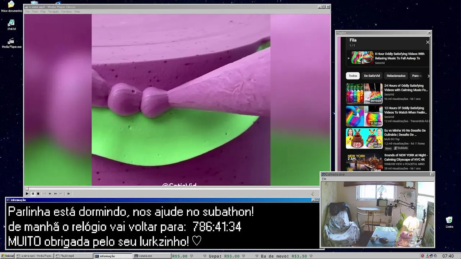The width and height of the screenshot is (461, 259).
Task: Click the Play button in Media Player Classic
Action: point(27,194)
